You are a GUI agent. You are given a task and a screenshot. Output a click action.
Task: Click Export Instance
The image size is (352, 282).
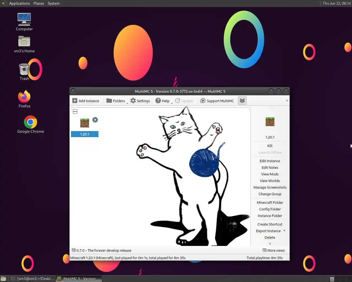(x=268, y=231)
